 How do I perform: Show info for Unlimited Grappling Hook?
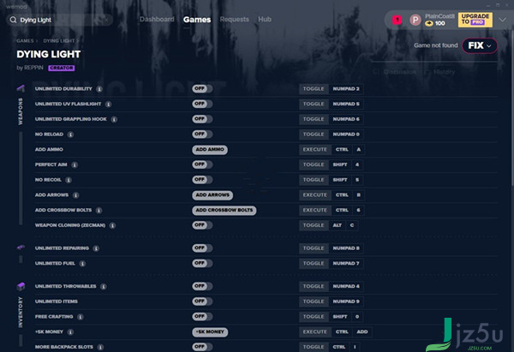pyautogui.click(x=114, y=119)
